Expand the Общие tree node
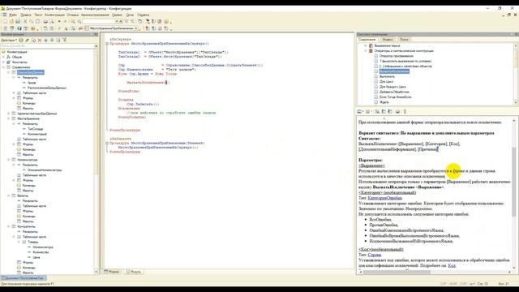This screenshot has height=292, width=519. (3, 57)
